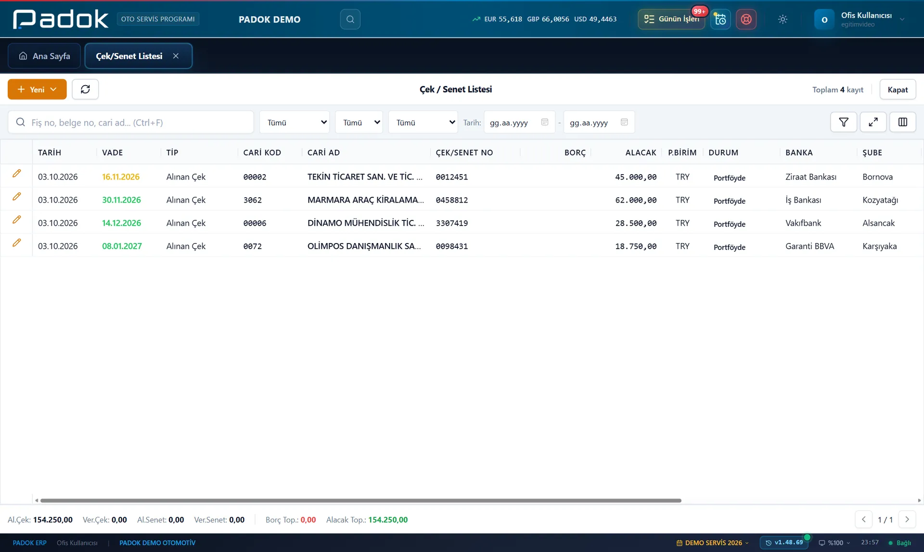Focus the Fiş no search field
Screen dimensions: 924x552
pos(131,122)
